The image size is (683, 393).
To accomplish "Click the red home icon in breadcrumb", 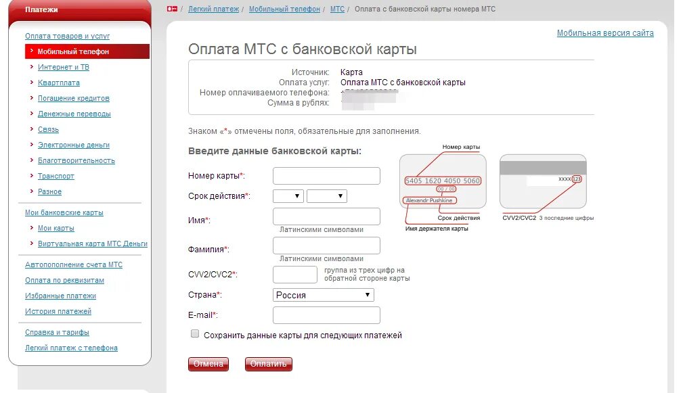I will pos(172,9).
